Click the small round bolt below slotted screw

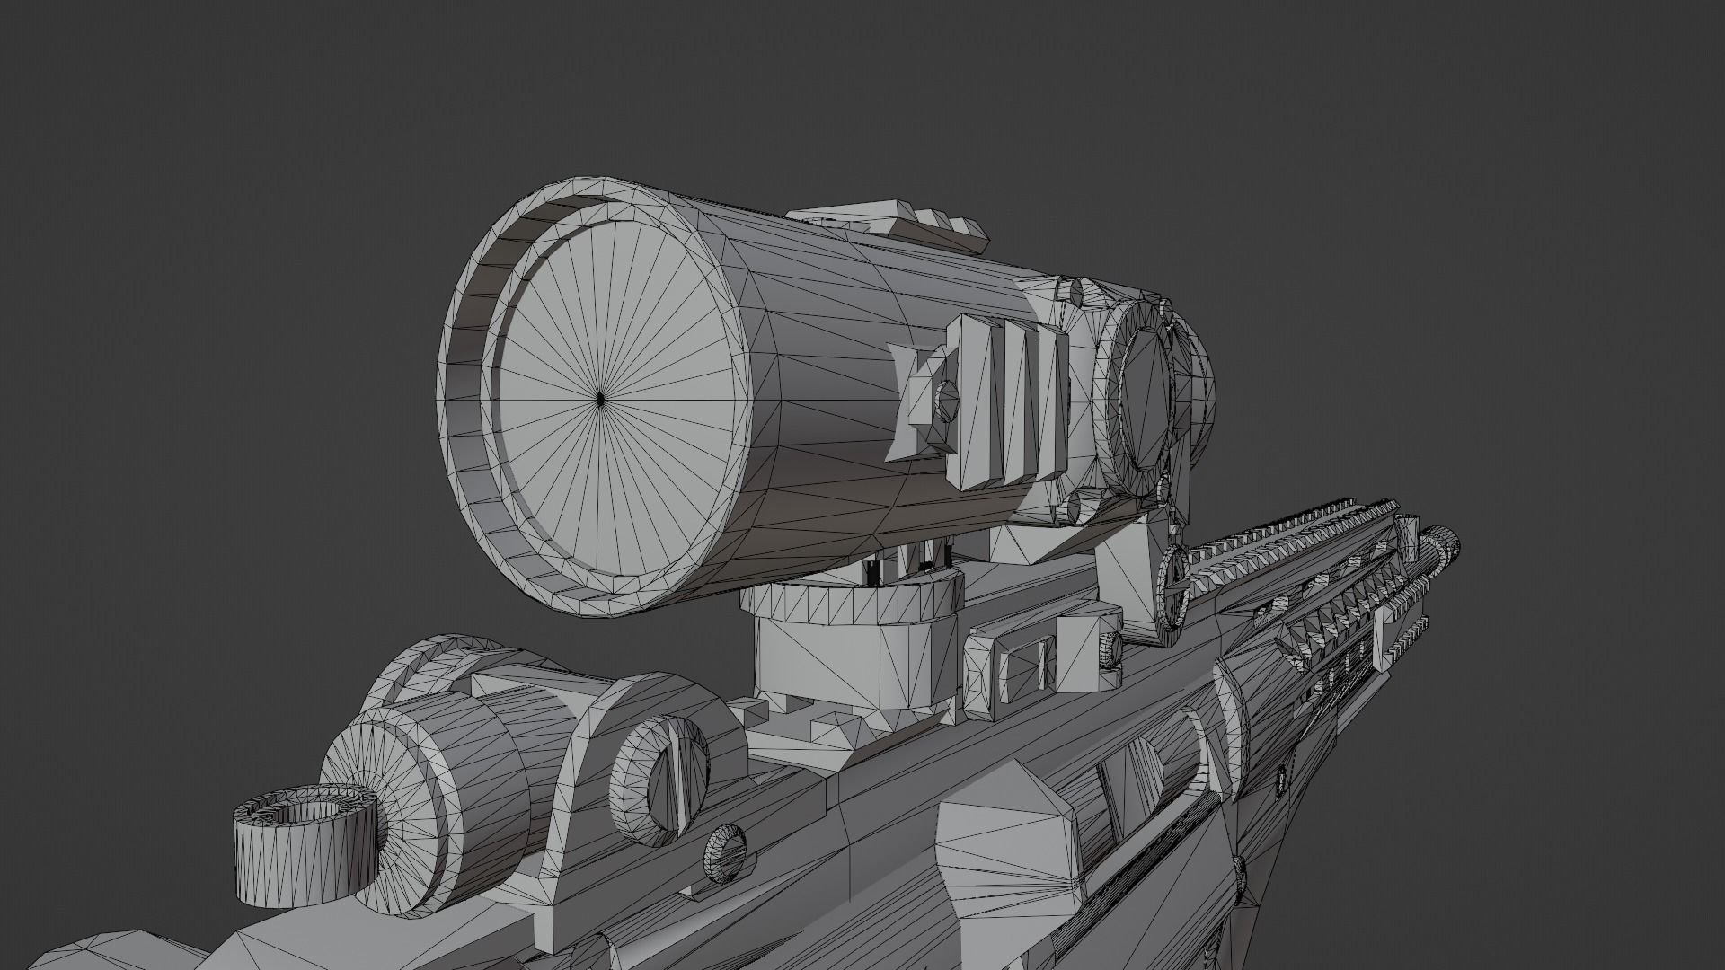pos(725,853)
